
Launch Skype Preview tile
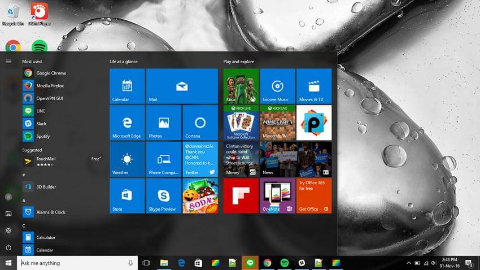click(164, 195)
